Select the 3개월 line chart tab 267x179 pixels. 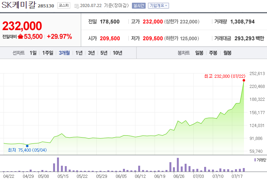(x=64, y=53)
